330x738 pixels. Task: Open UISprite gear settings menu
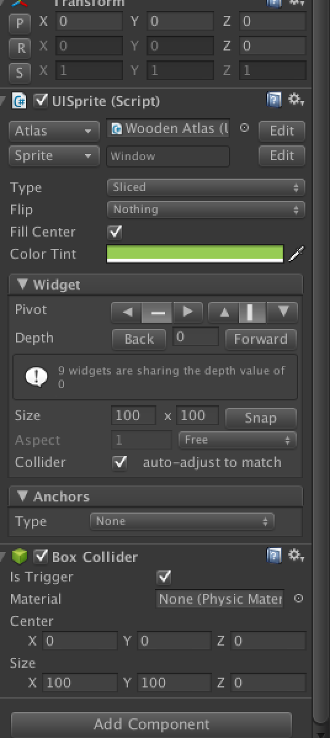(296, 100)
